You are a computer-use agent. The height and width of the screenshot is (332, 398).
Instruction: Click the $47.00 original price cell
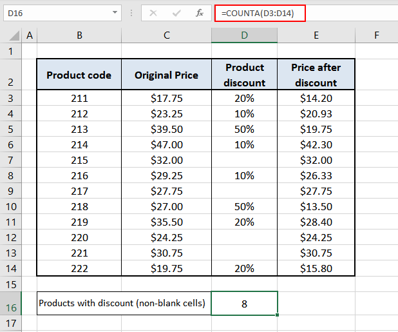point(167,144)
